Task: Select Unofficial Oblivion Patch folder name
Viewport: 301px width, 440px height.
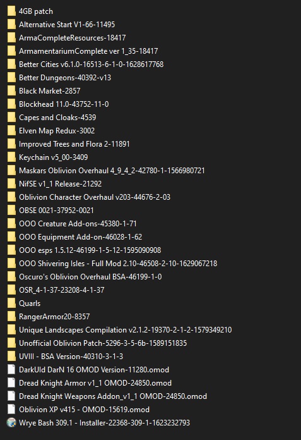Action: (103, 343)
